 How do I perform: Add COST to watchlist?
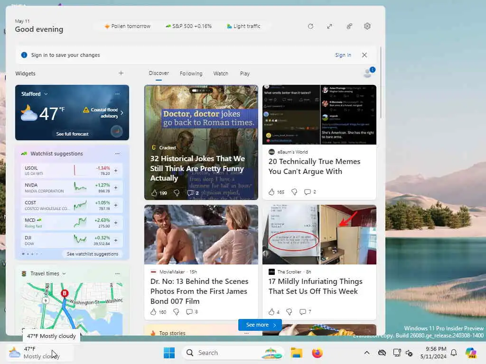click(x=116, y=205)
